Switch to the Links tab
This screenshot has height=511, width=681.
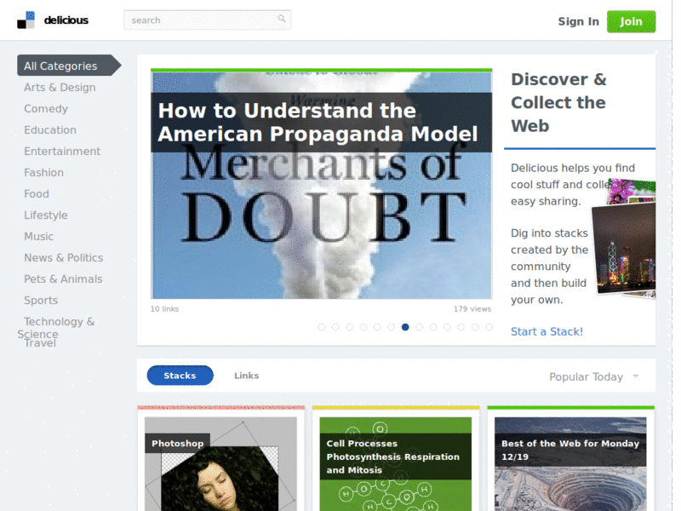pyautogui.click(x=246, y=376)
